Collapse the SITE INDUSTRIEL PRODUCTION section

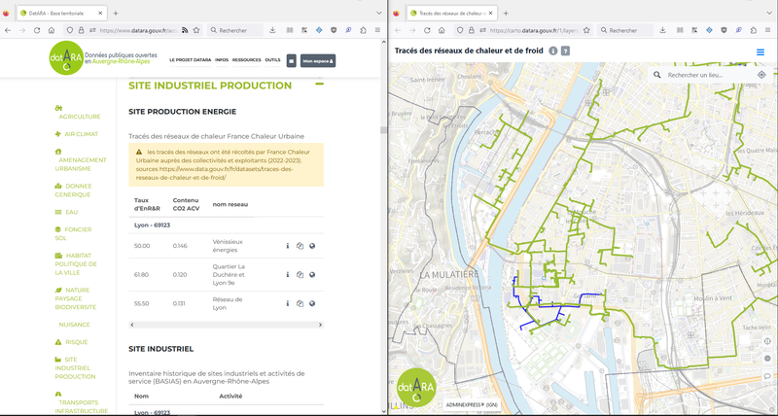(318, 85)
